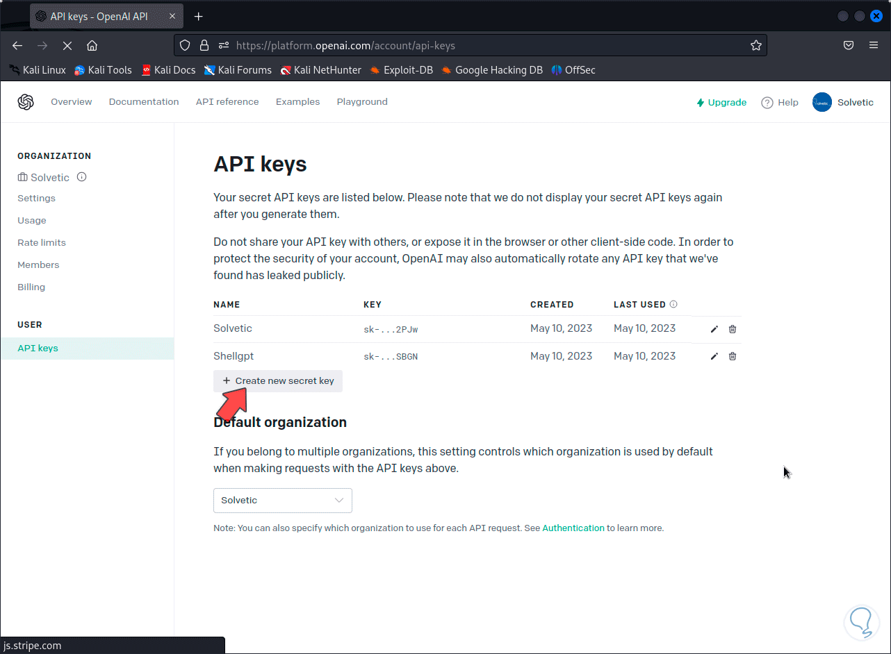Open the Help menu
The height and width of the screenshot is (654, 891).
tap(780, 103)
